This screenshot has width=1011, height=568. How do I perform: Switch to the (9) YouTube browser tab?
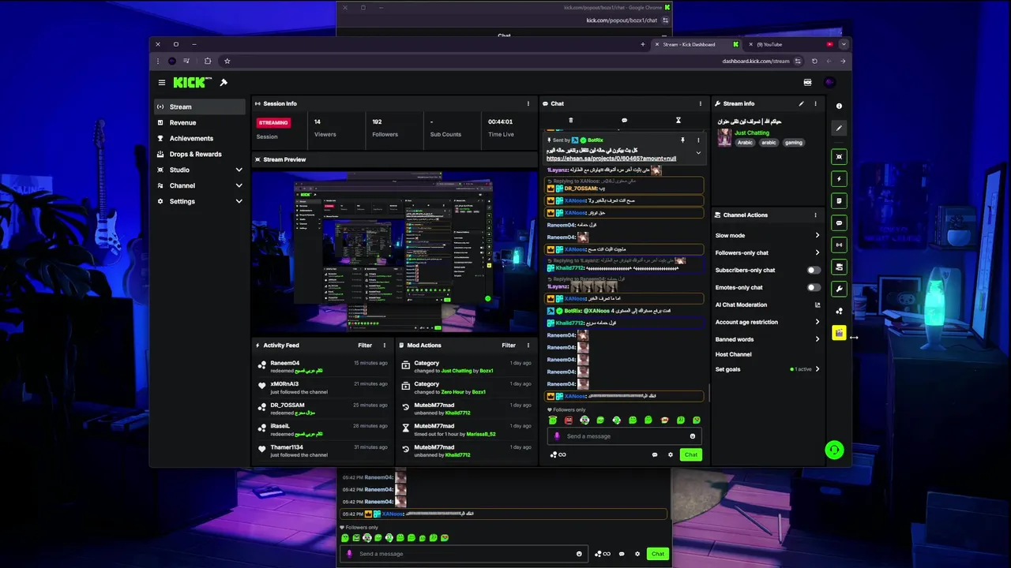(x=790, y=44)
